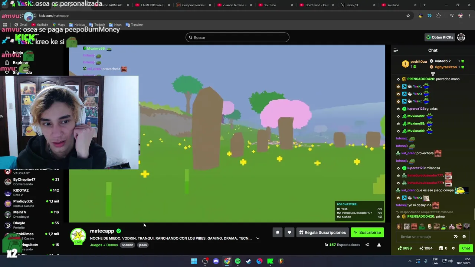Open Inicio in the Kick sidebar
Image resolution: width=475 pixels, height=267 pixels.
[18, 53]
